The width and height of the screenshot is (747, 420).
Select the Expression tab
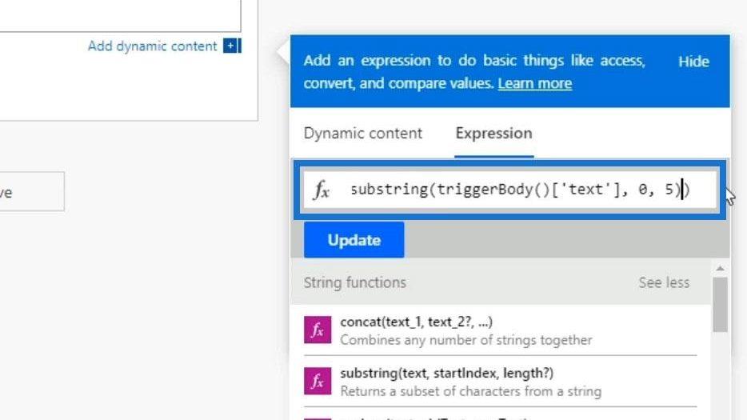[494, 133]
